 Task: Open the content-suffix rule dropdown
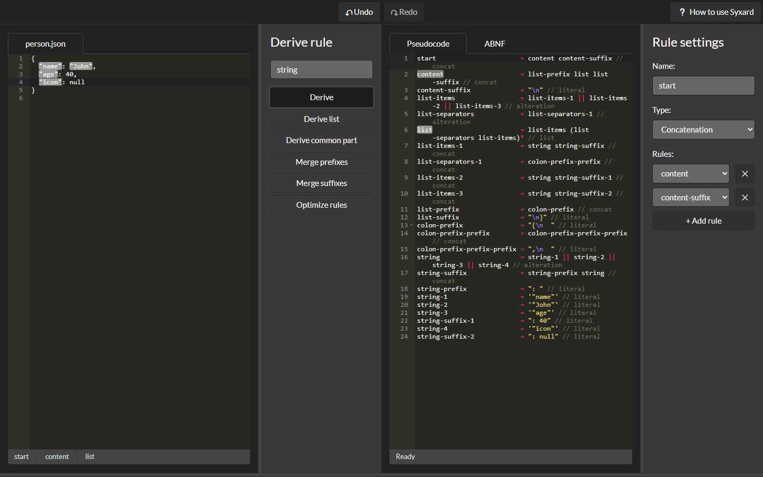point(691,198)
